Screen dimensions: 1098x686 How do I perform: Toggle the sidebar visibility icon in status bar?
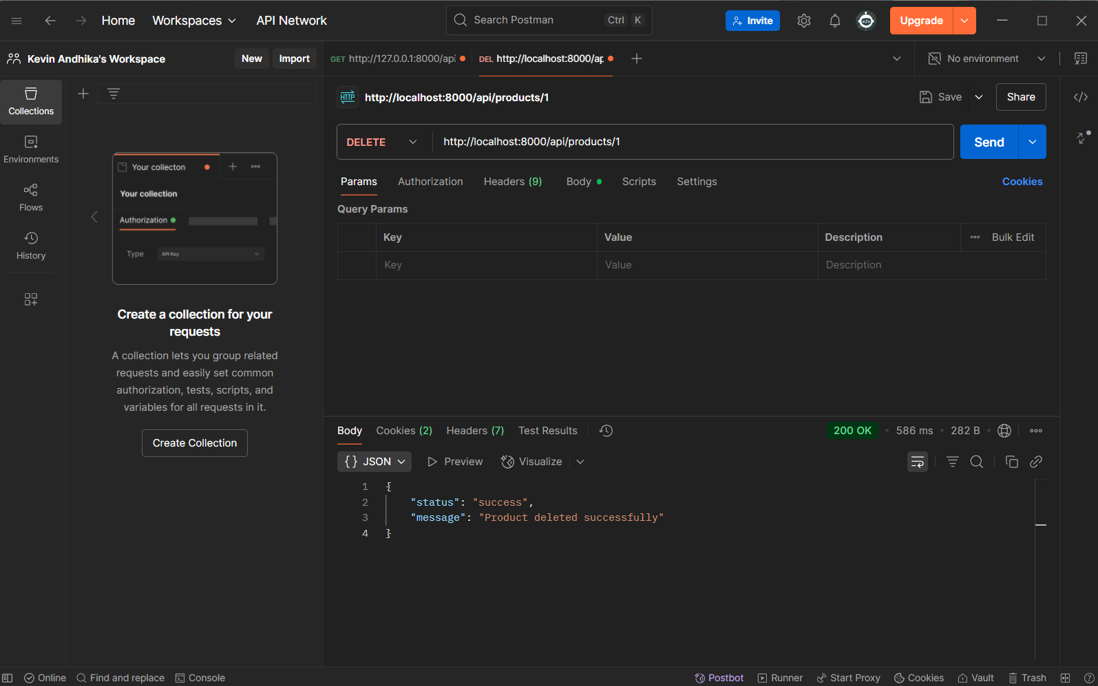(x=8, y=678)
